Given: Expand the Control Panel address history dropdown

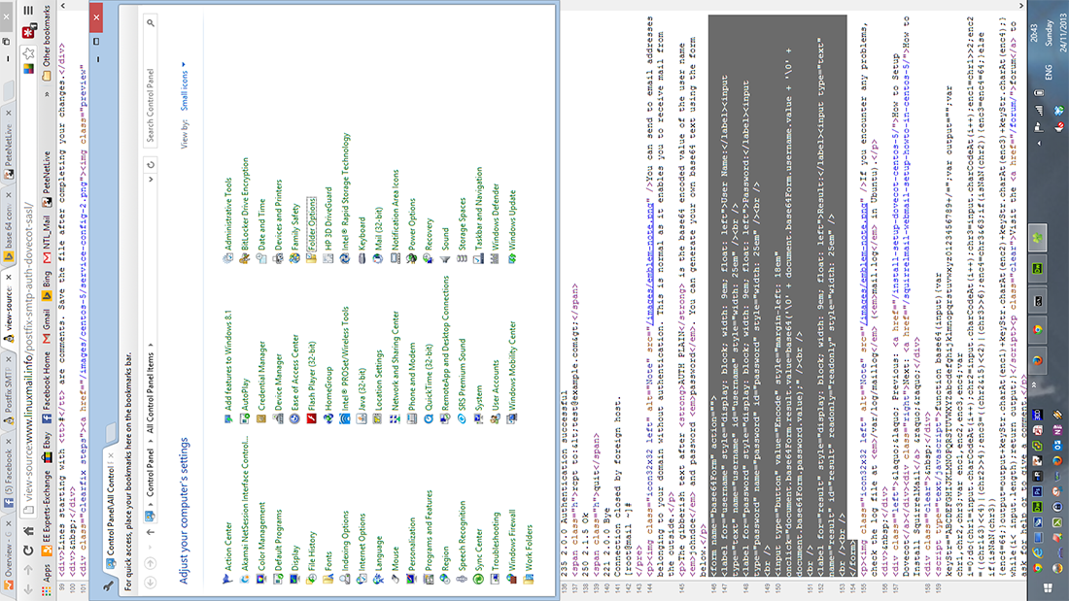Looking at the screenshot, I should (151, 180).
